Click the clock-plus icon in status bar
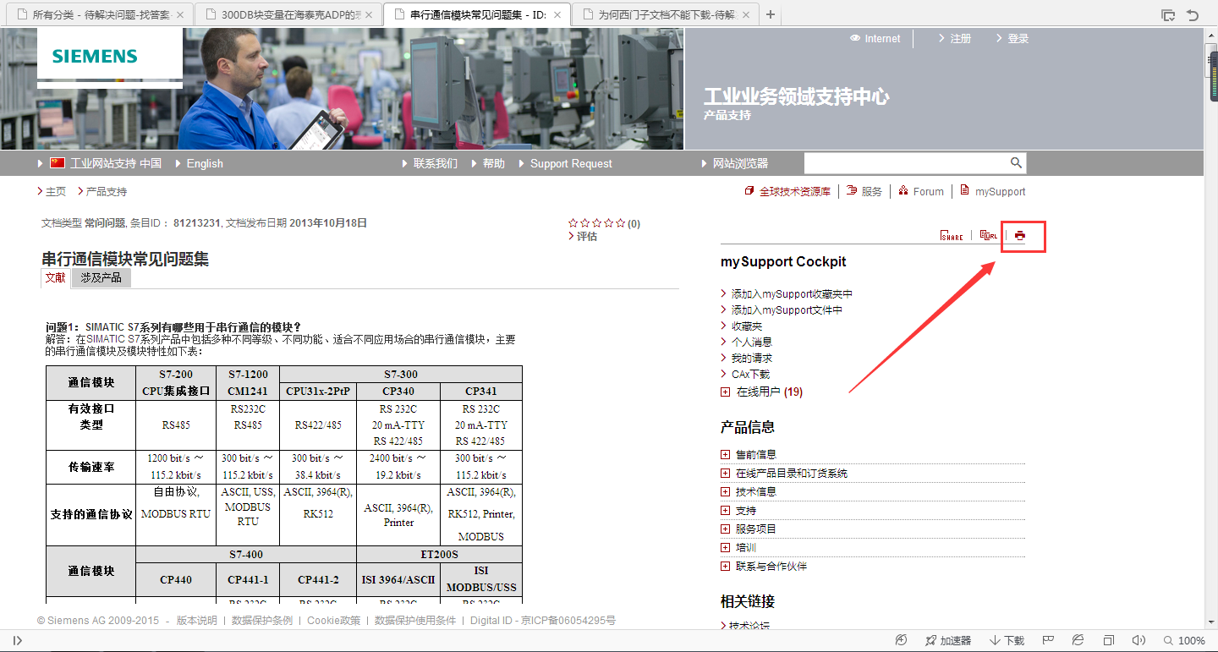This screenshot has height=652, width=1218. [902, 640]
